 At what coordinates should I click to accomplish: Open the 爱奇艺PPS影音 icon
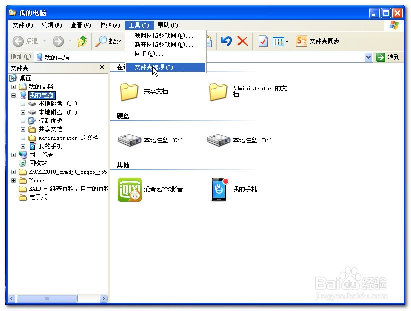[130, 190]
